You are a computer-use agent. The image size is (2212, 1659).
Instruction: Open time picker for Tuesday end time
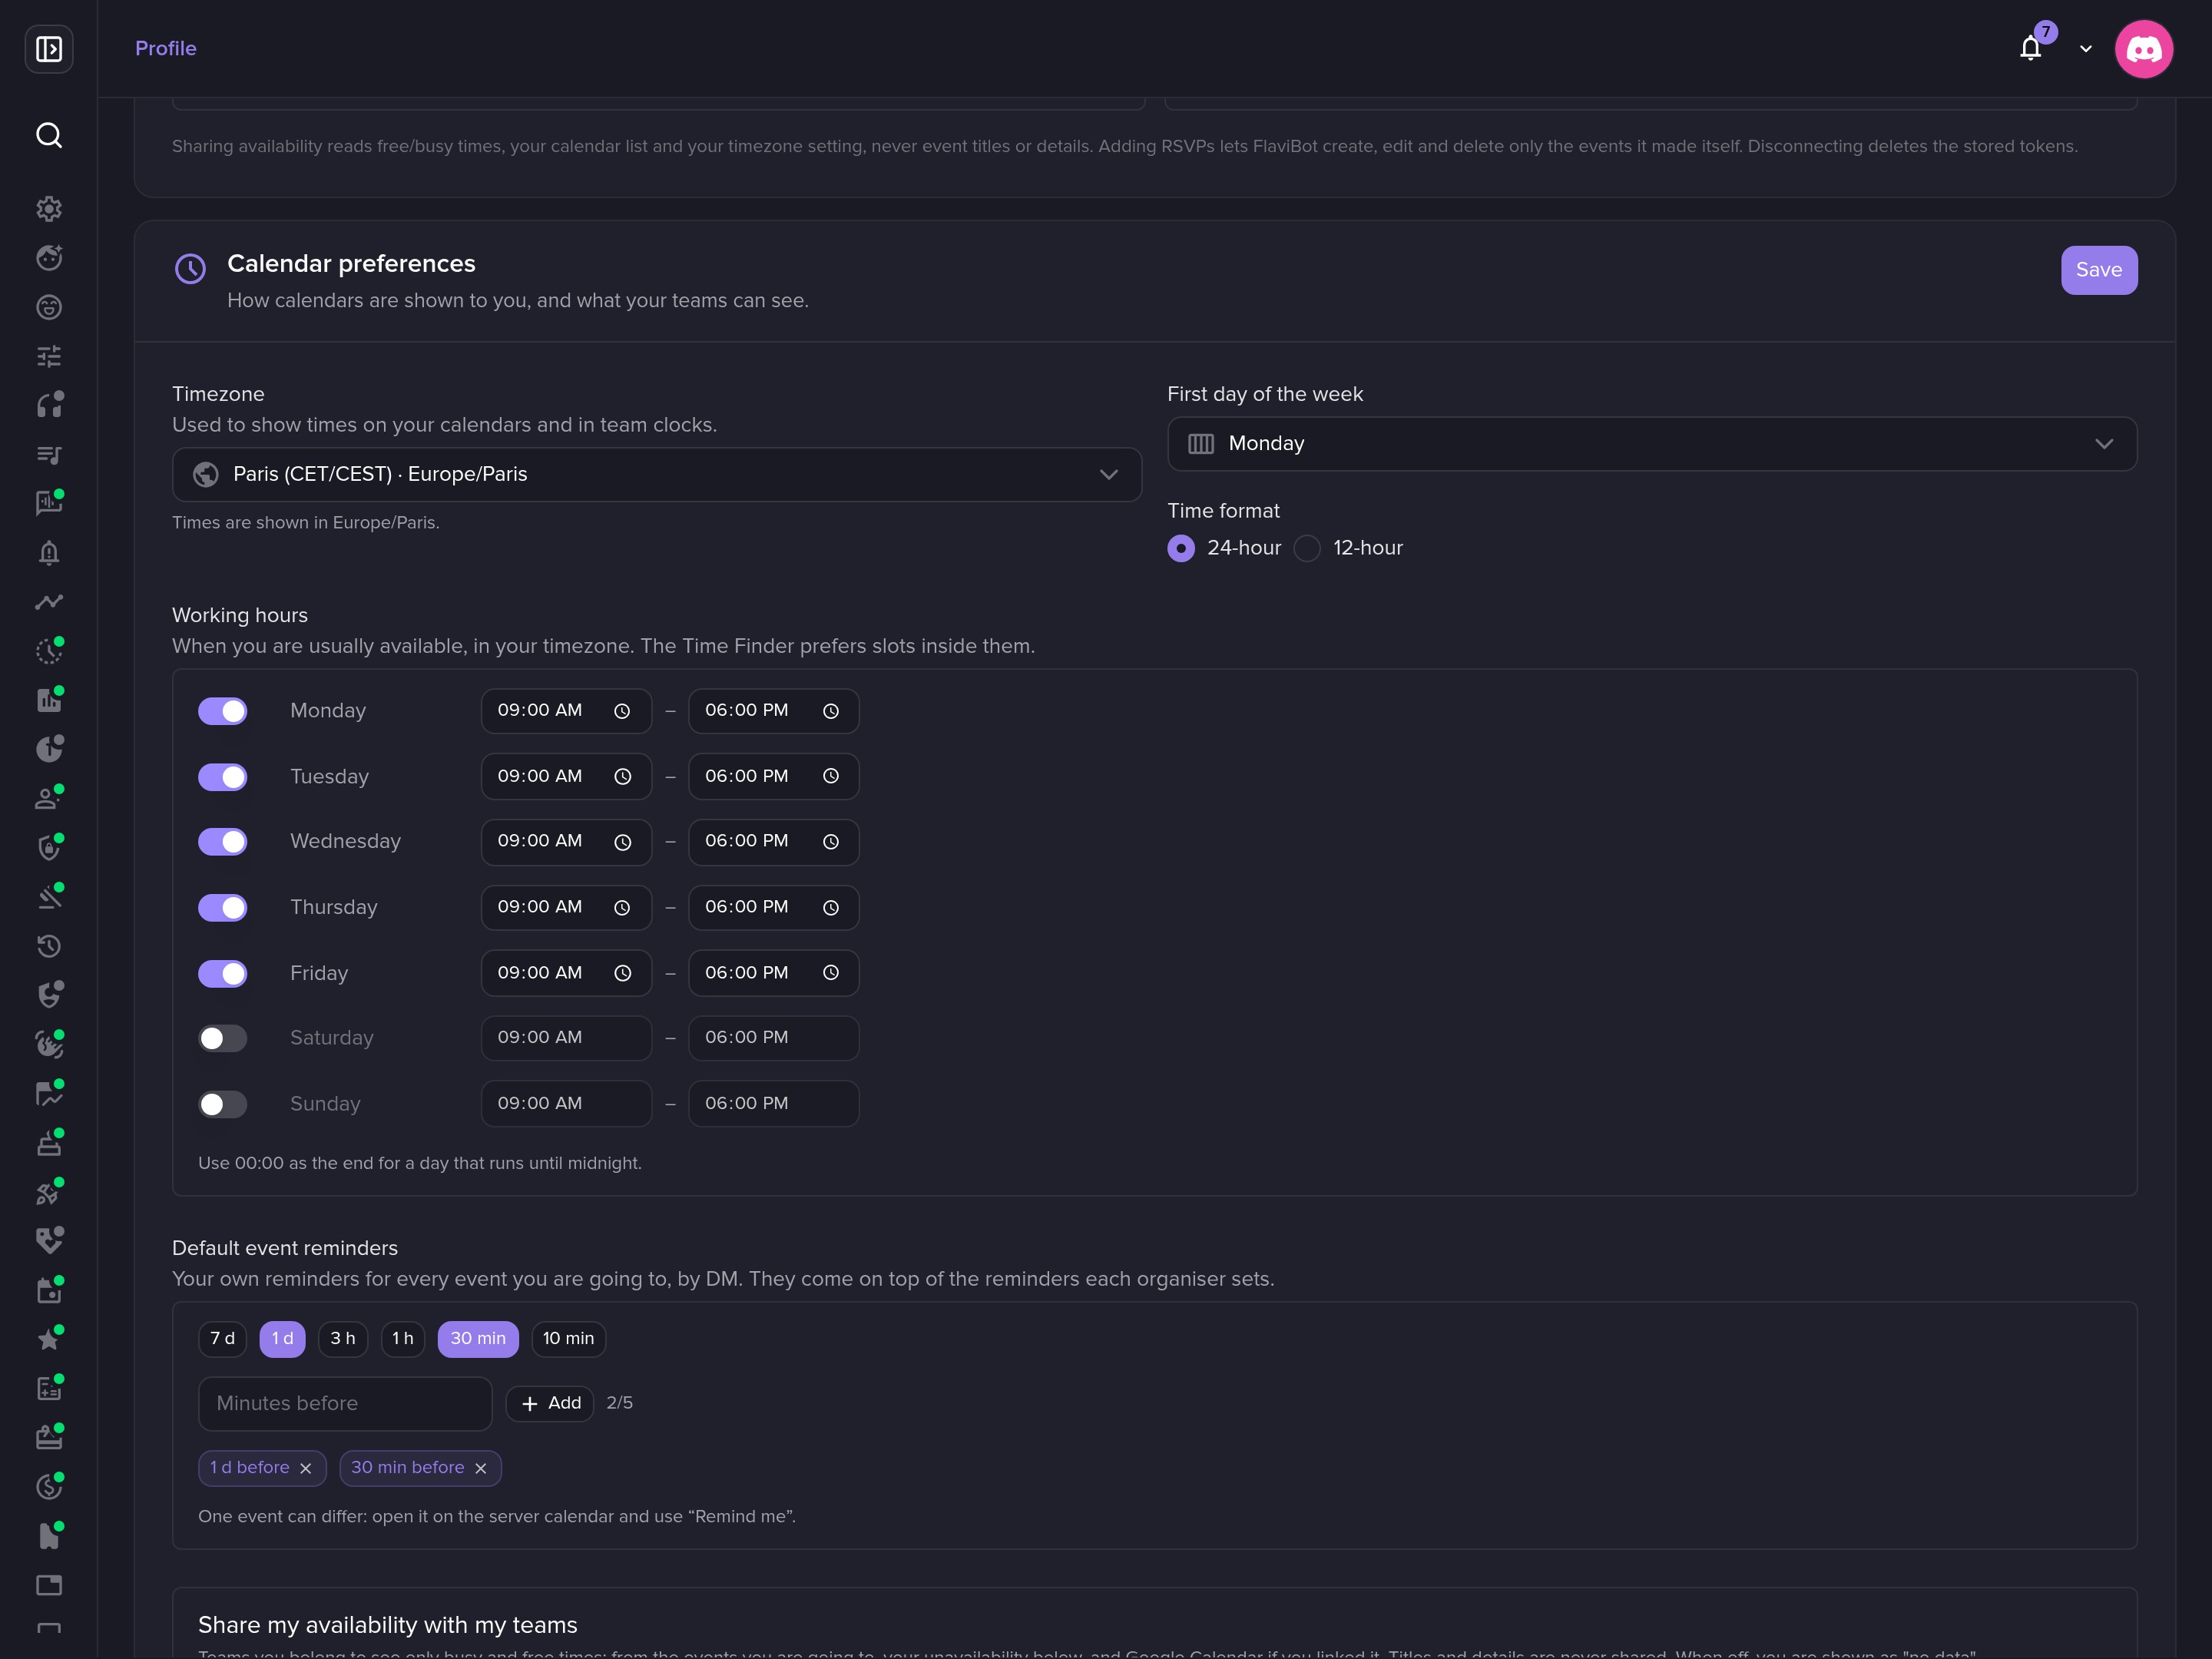(831, 776)
